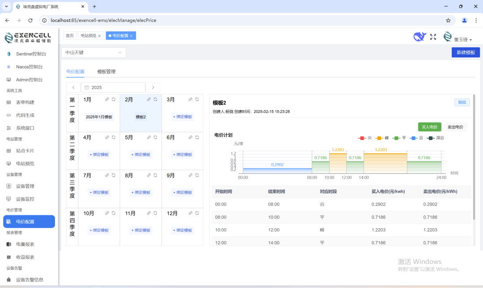Click the refresh icon for 9月

point(197,175)
